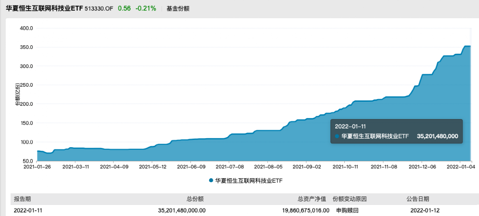
Task: Click x-axis label 2022-01-04
Action: pos(460,167)
